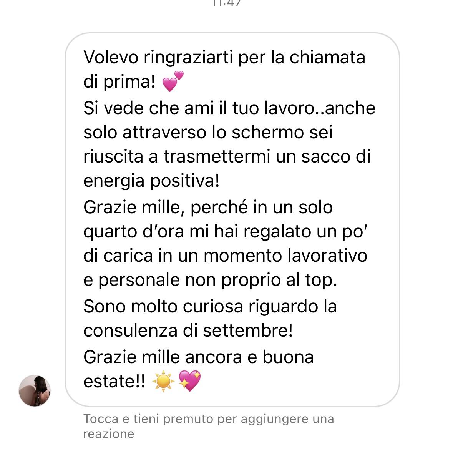Click 'Grazie mille ancora e buona'
This screenshot has height=450, width=453.
point(199,357)
